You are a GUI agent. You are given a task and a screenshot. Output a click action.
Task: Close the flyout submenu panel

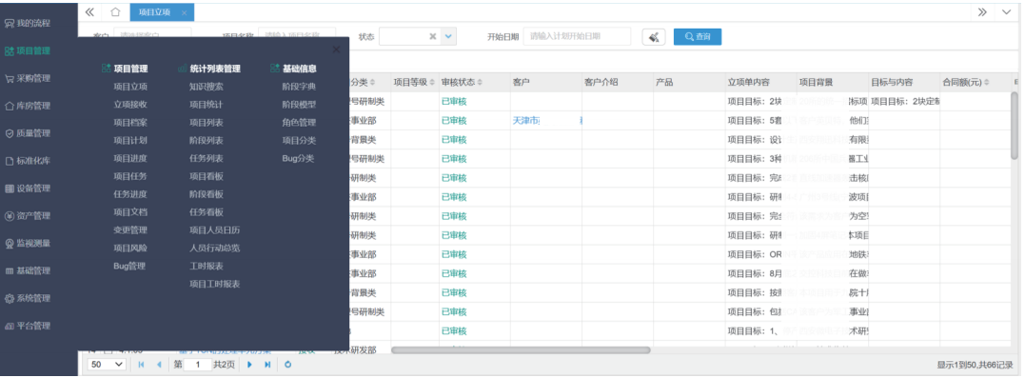(x=336, y=50)
